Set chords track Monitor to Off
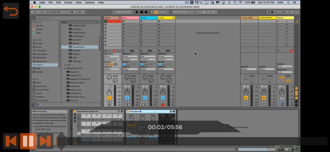The height and width of the screenshot is (152, 330). (151, 64)
